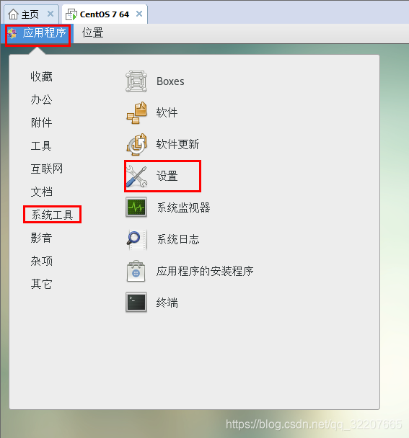The width and height of the screenshot is (409, 438).
Task: Open 系统日志 magnifier log icon
Action: (x=136, y=239)
